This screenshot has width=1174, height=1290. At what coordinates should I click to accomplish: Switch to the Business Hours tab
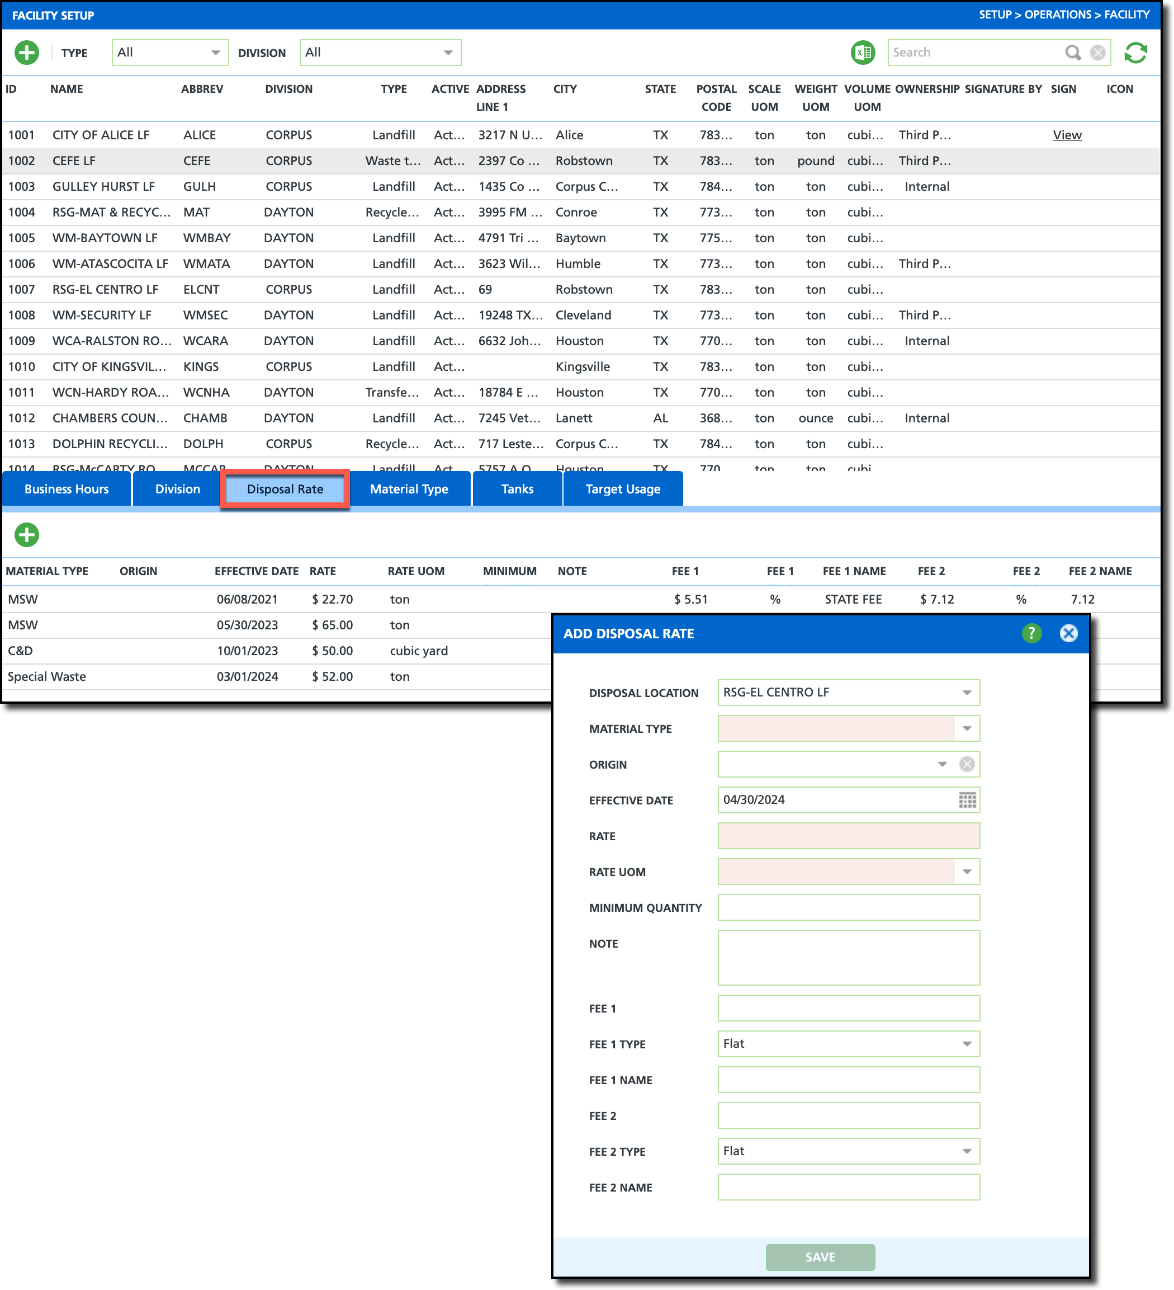(x=67, y=489)
